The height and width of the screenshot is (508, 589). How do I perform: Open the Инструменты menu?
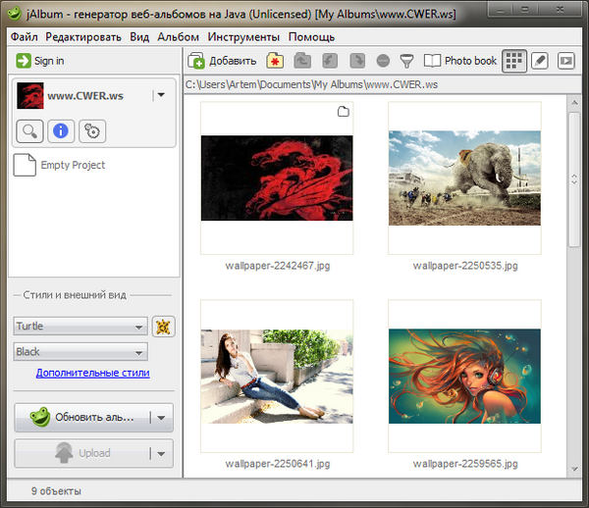[x=242, y=37]
